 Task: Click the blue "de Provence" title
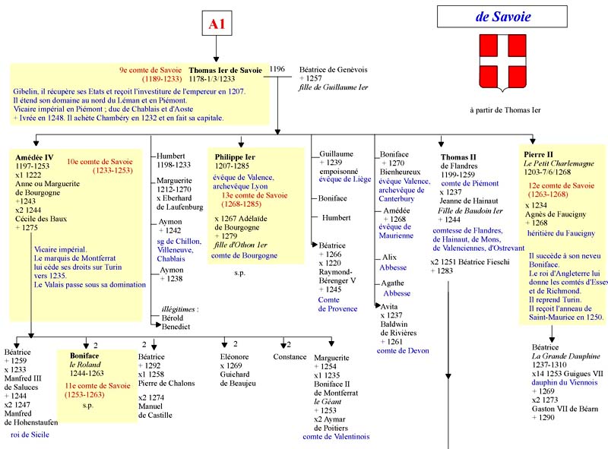337,309
